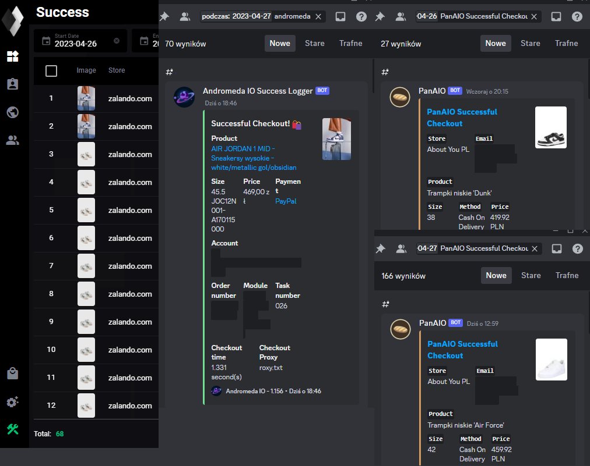Click the members icon in the left sidebar
The width and height of the screenshot is (590, 466).
[14, 140]
